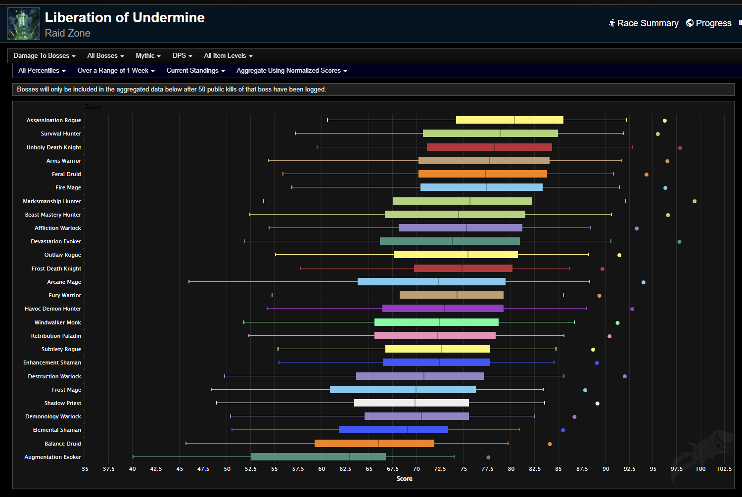Expand the All Bosses filter dropdown

[105, 56]
